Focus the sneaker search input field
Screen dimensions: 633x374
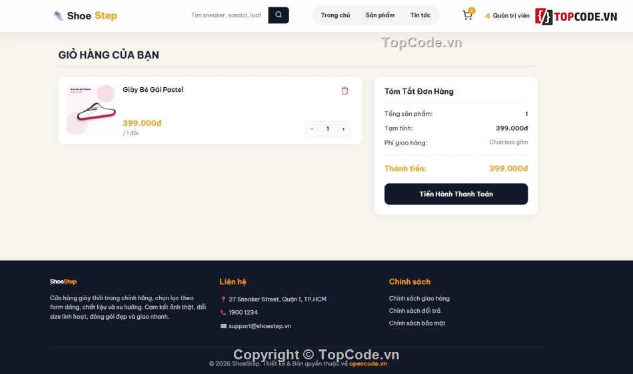(226, 15)
